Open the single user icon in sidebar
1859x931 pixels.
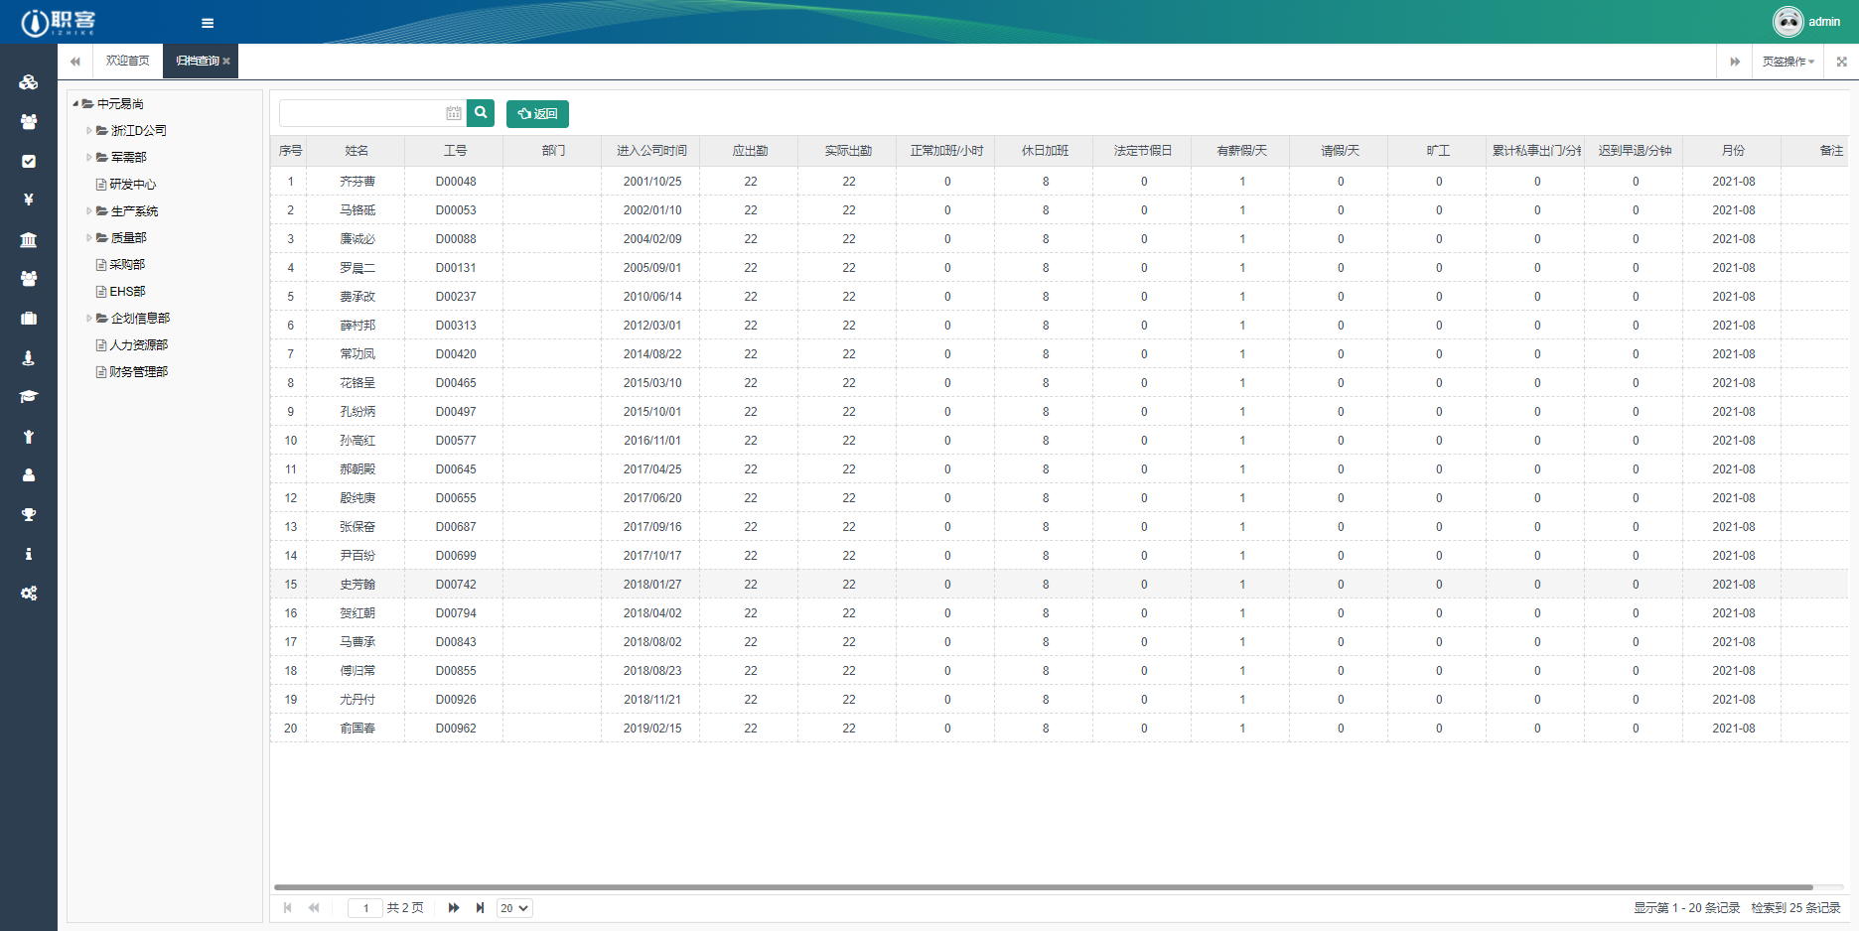29,475
